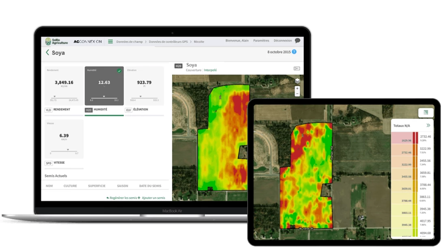Zoom out on the laptop map
The image size is (443, 248).
click(297, 94)
